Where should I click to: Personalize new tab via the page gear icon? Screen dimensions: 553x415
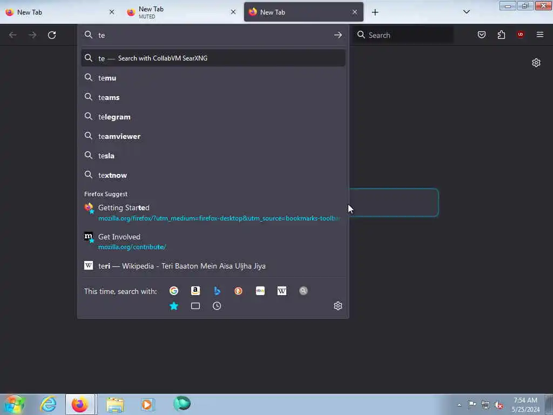[x=536, y=63]
